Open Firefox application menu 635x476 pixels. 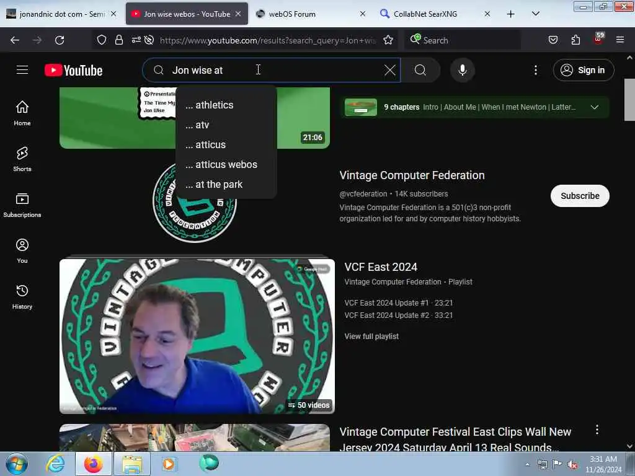click(x=620, y=40)
